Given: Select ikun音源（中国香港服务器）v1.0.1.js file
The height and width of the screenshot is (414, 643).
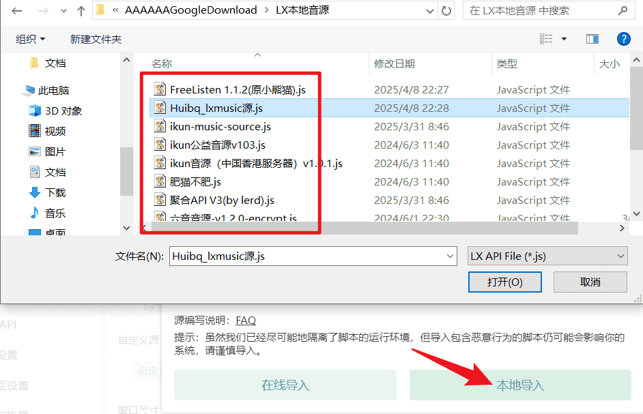Looking at the screenshot, I should 256,164.
